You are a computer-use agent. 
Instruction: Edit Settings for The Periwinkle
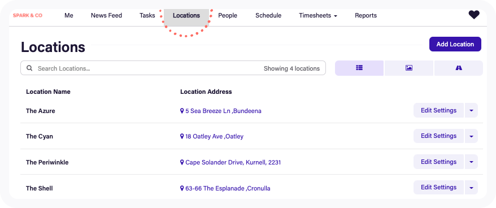(x=438, y=162)
